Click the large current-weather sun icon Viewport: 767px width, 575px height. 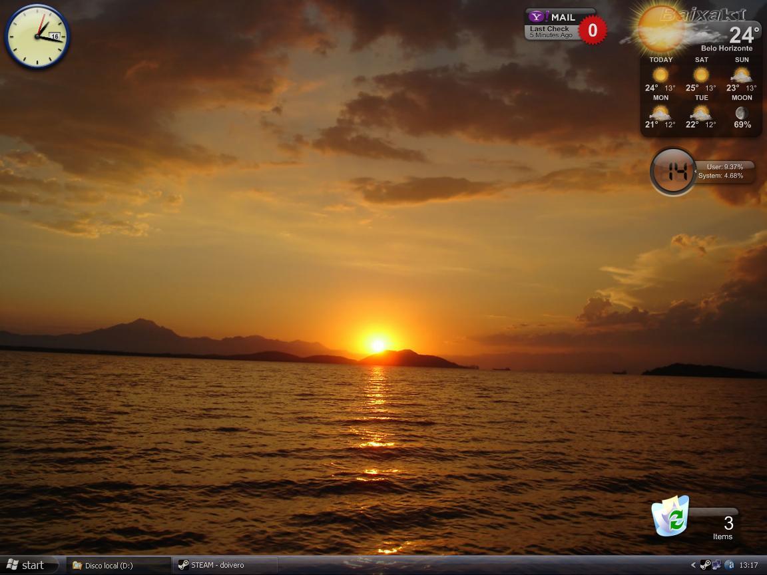click(x=661, y=29)
